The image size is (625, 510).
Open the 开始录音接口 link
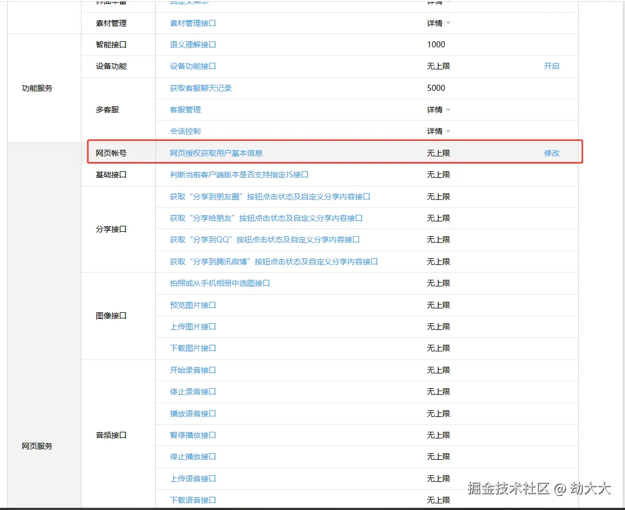point(194,370)
